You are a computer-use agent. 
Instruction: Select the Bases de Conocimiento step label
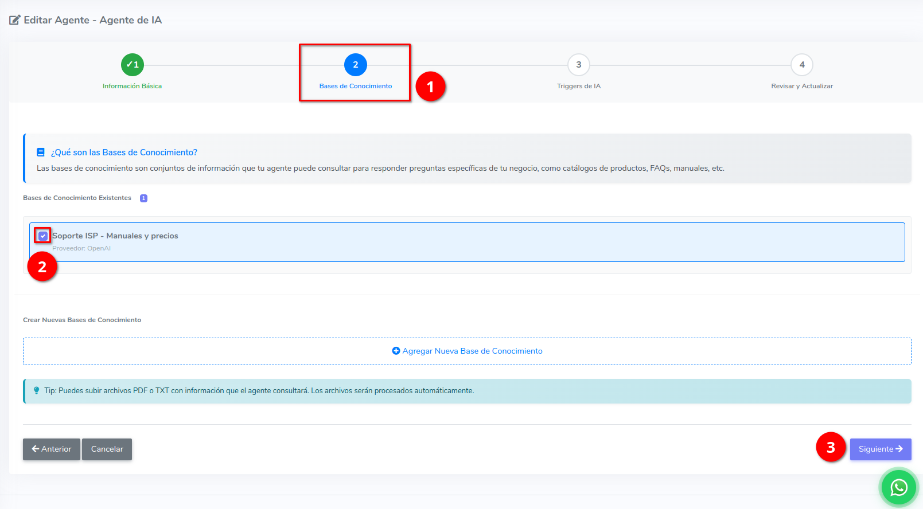[356, 86]
